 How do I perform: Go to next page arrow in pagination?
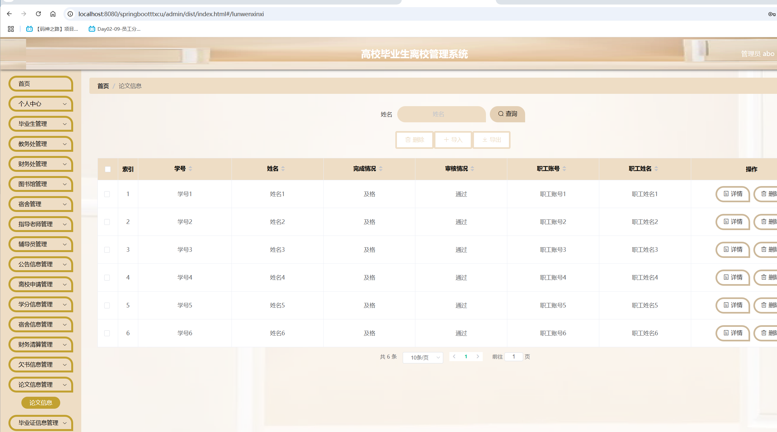point(478,357)
